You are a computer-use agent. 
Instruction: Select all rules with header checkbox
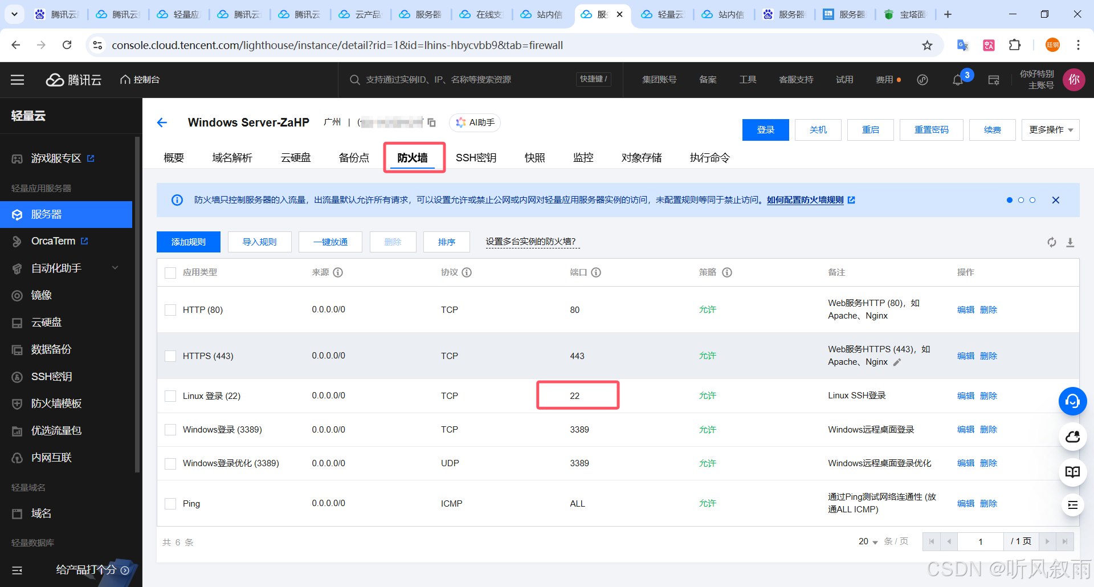point(170,272)
